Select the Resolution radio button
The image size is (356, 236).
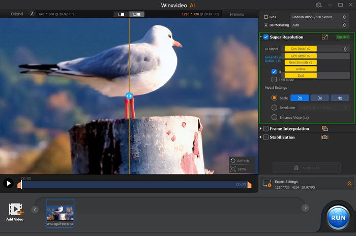275,108
